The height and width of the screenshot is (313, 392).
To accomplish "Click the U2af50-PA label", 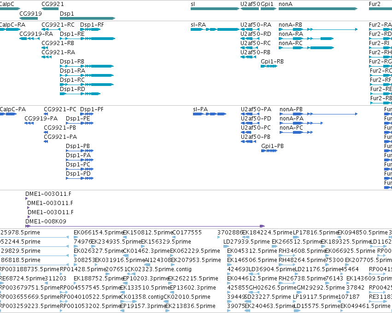I will tap(256, 109).
